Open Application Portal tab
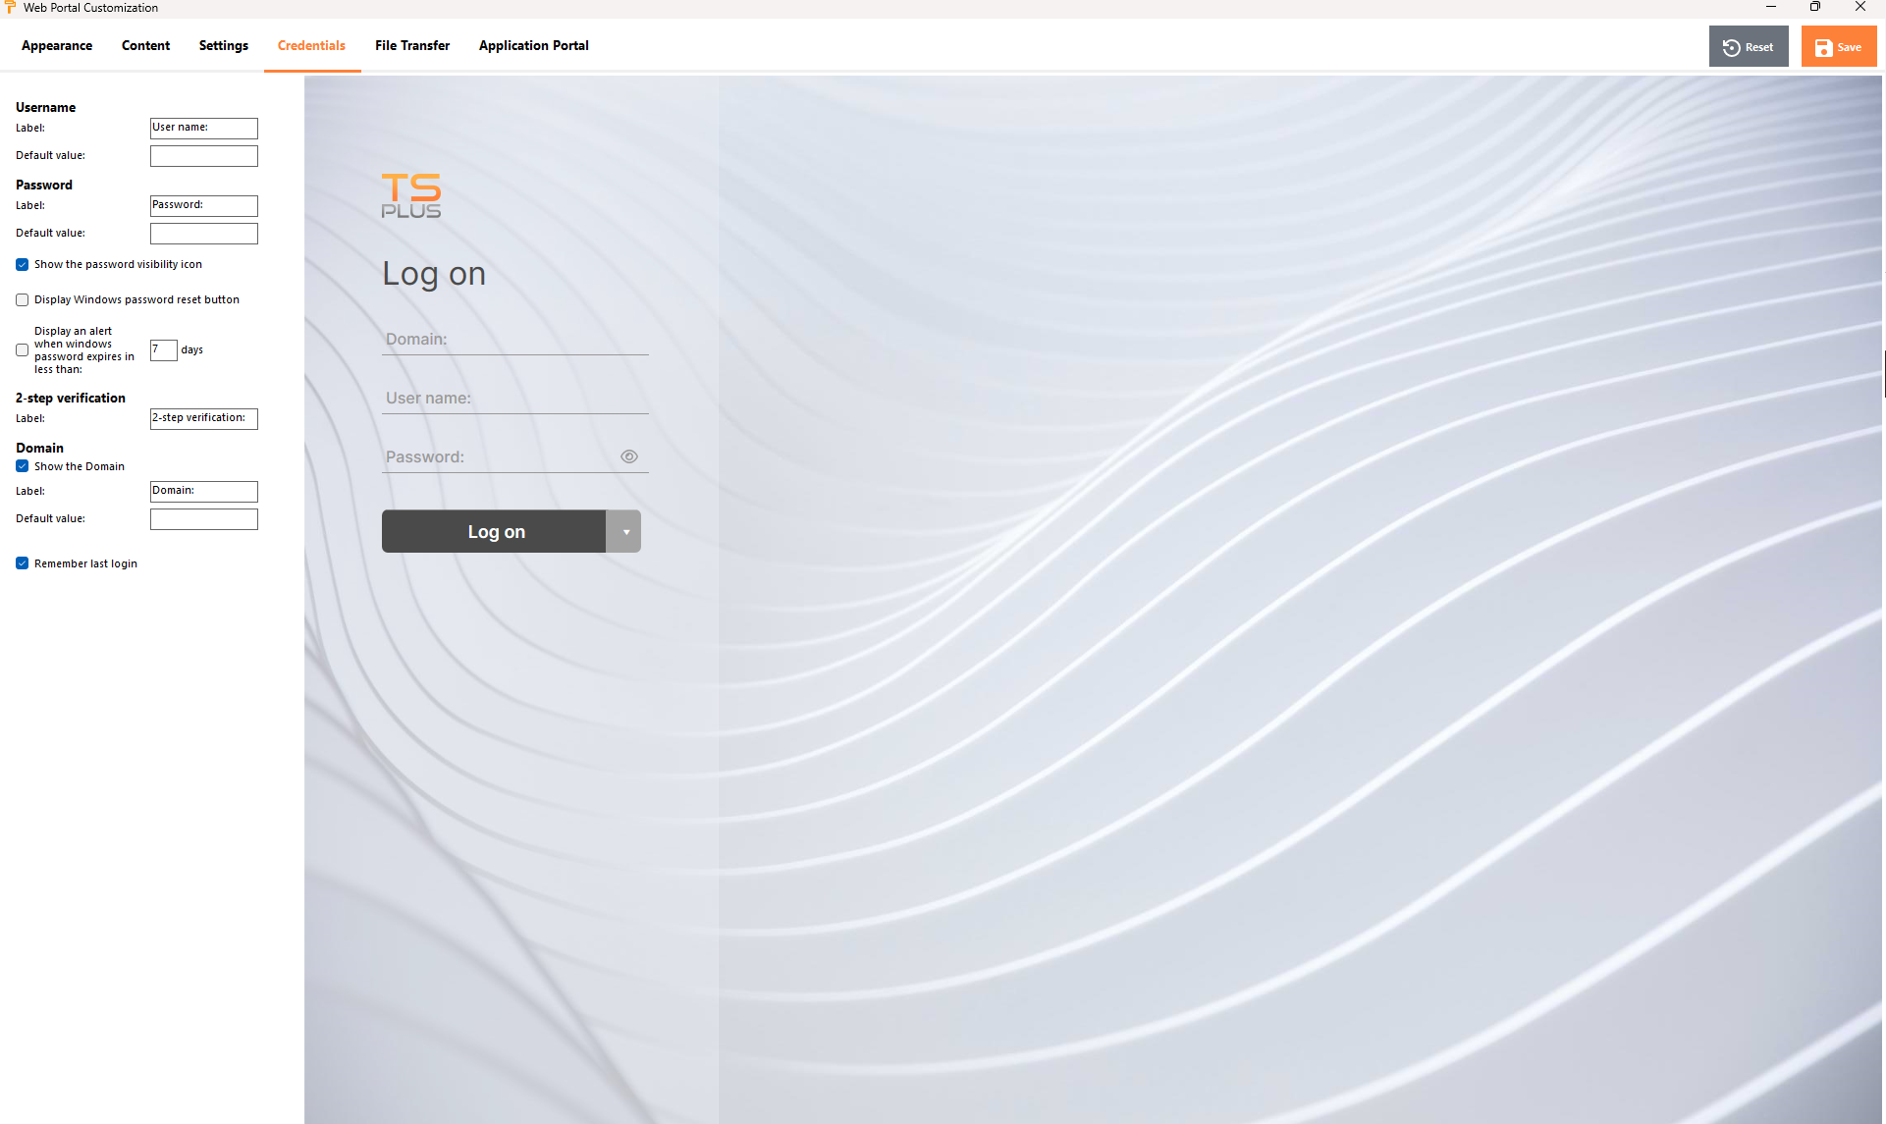This screenshot has height=1124, width=1886. (x=534, y=45)
